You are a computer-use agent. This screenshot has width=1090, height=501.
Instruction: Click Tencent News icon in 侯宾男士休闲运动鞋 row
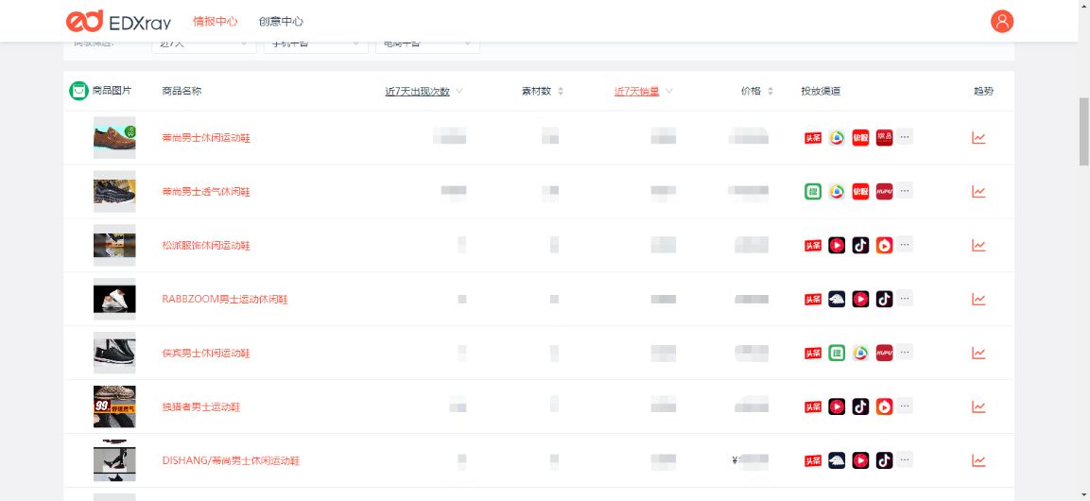pyautogui.click(x=860, y=353)
